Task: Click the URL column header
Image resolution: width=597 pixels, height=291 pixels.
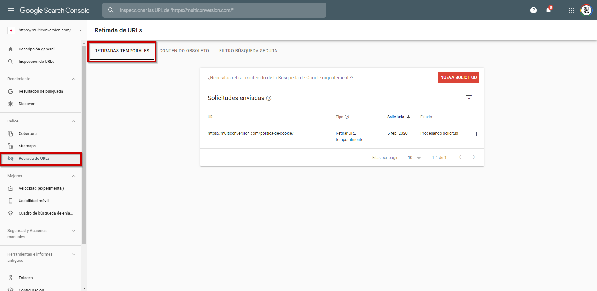Action: [x=211, y=117]
